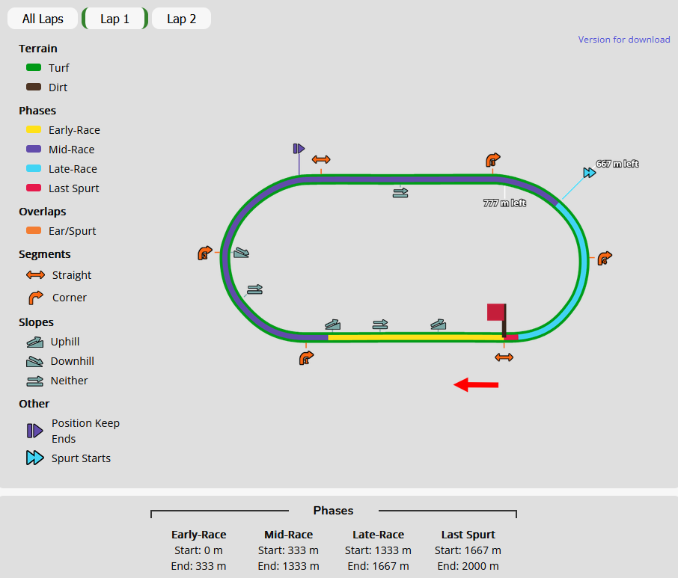The width and height of the screenshot is (678, 578).
Task: Click the Mid-Race column header
Action: (288, 535)
